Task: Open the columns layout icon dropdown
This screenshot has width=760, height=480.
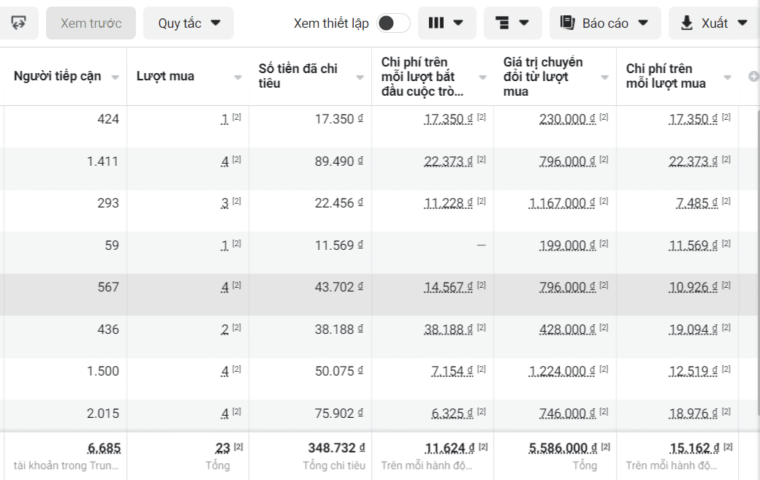Action: (446, 23)
